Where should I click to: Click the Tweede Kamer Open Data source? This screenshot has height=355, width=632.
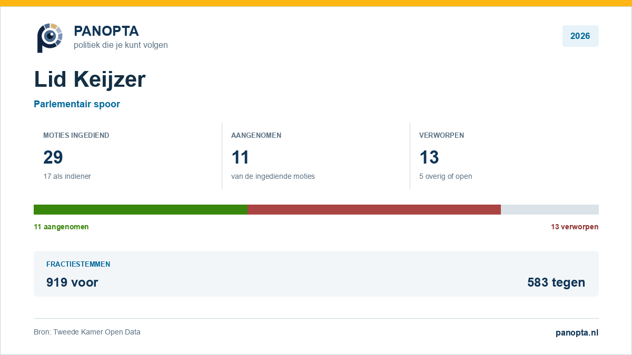(97, 332)
